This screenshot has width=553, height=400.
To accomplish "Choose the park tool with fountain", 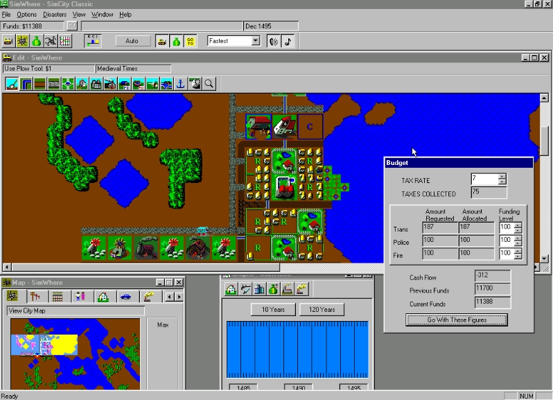I will coord(68,84).
